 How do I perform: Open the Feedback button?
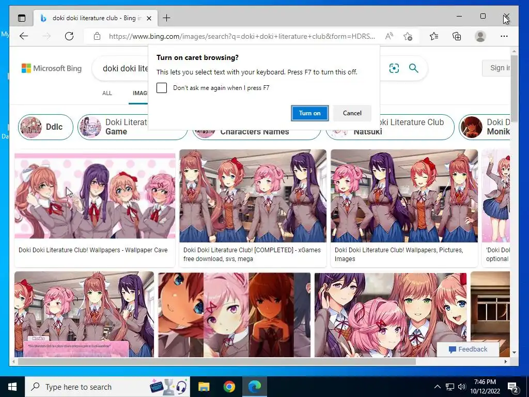pos(468,349)
